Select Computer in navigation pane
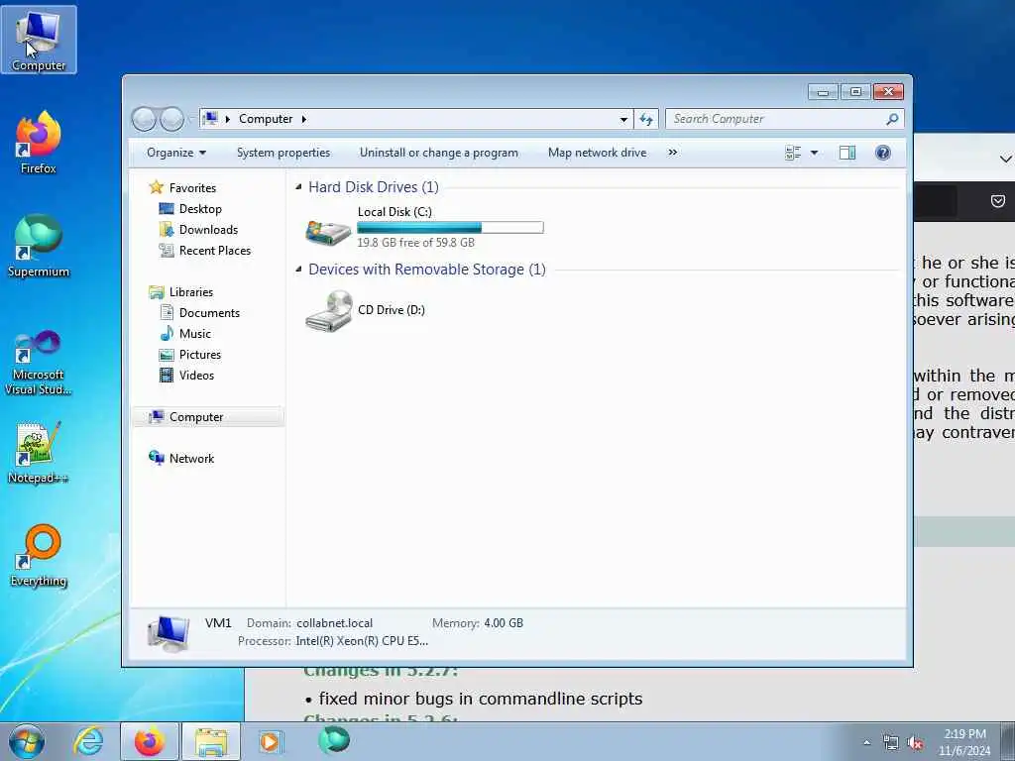The width and height of the screenshot is (1015, 761). [x=208, y=417]
